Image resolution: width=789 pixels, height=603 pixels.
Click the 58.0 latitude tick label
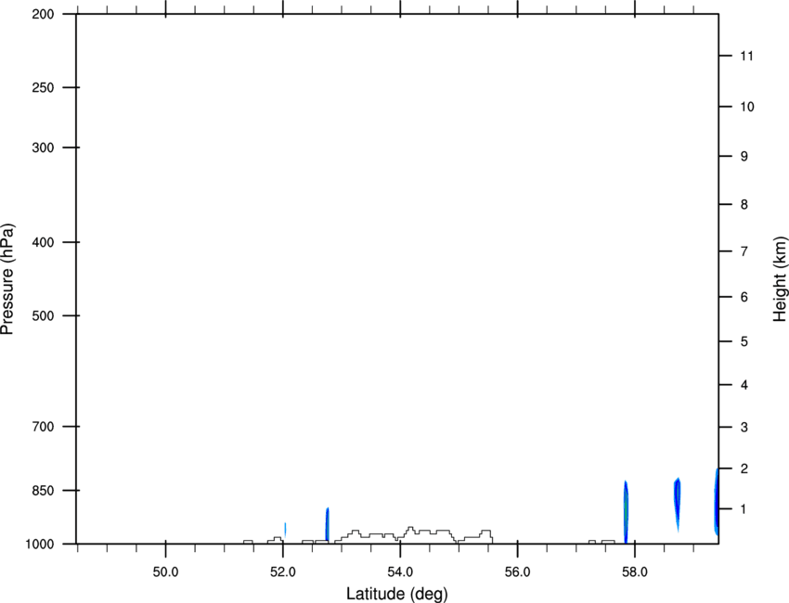[635, 571]
